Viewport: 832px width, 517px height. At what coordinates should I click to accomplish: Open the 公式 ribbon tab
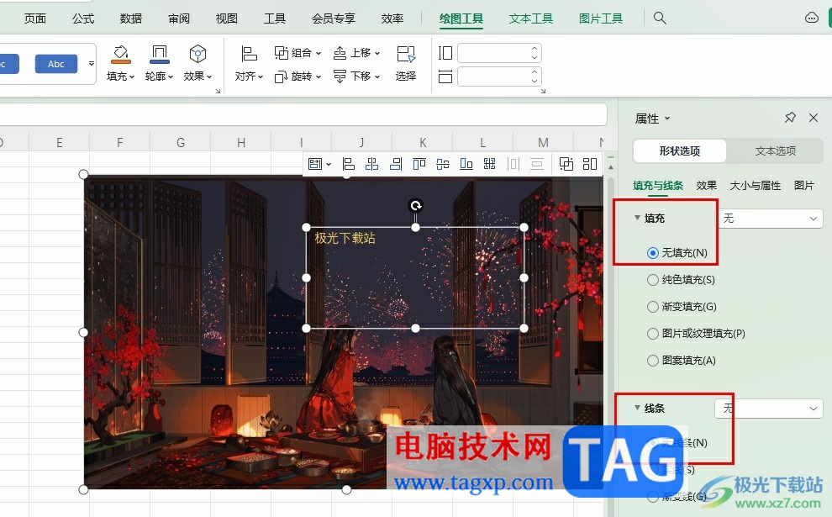(x=82, y=18)
